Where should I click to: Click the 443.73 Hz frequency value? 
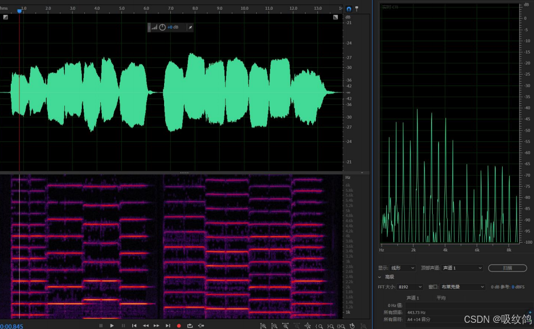416,313
